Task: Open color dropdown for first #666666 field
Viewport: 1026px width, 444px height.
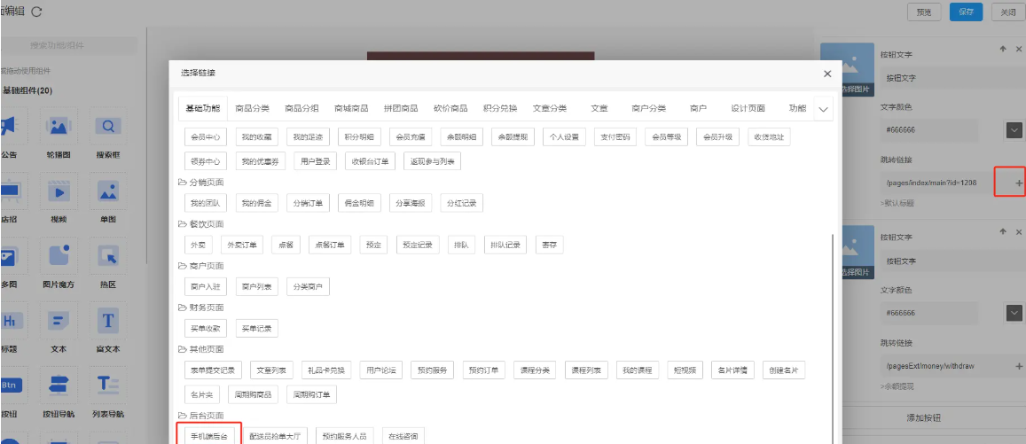Action: (1014, 130)
